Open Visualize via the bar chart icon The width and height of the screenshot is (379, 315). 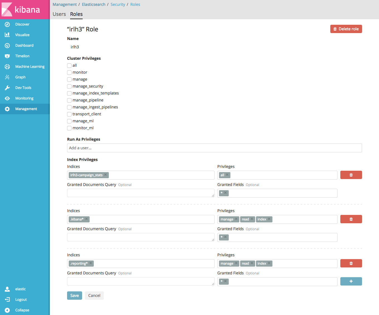(7, 35)
